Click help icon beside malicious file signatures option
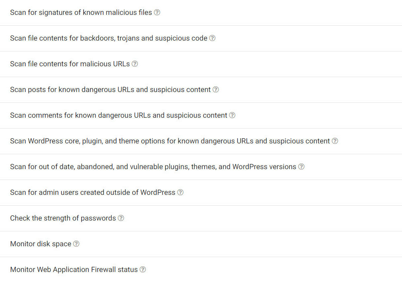 coord(157,12)
